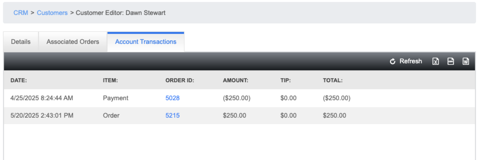
Task: Open the Associated Orders tab
Action: tap(73, 42)
